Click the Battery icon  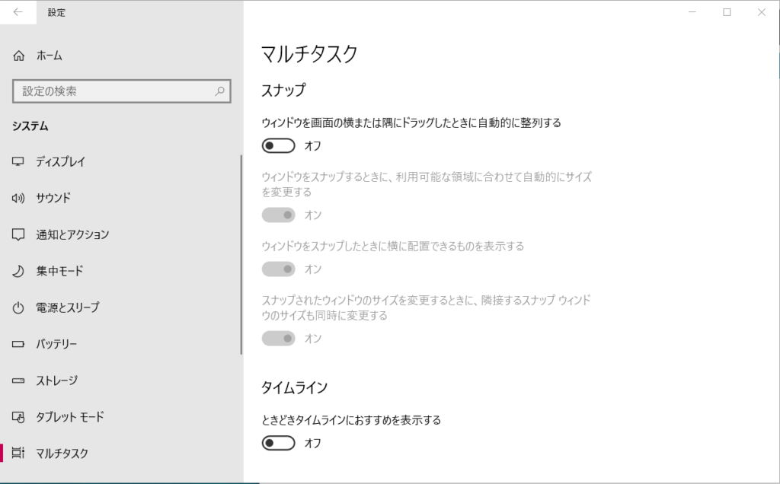(x=18, y=344)
